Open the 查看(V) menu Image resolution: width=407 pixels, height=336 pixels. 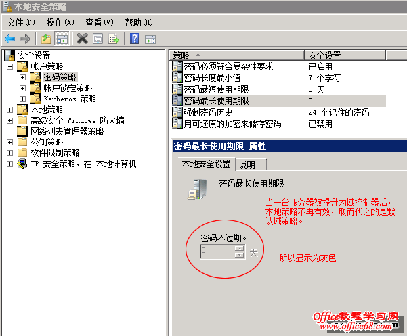tap(100, 22)
